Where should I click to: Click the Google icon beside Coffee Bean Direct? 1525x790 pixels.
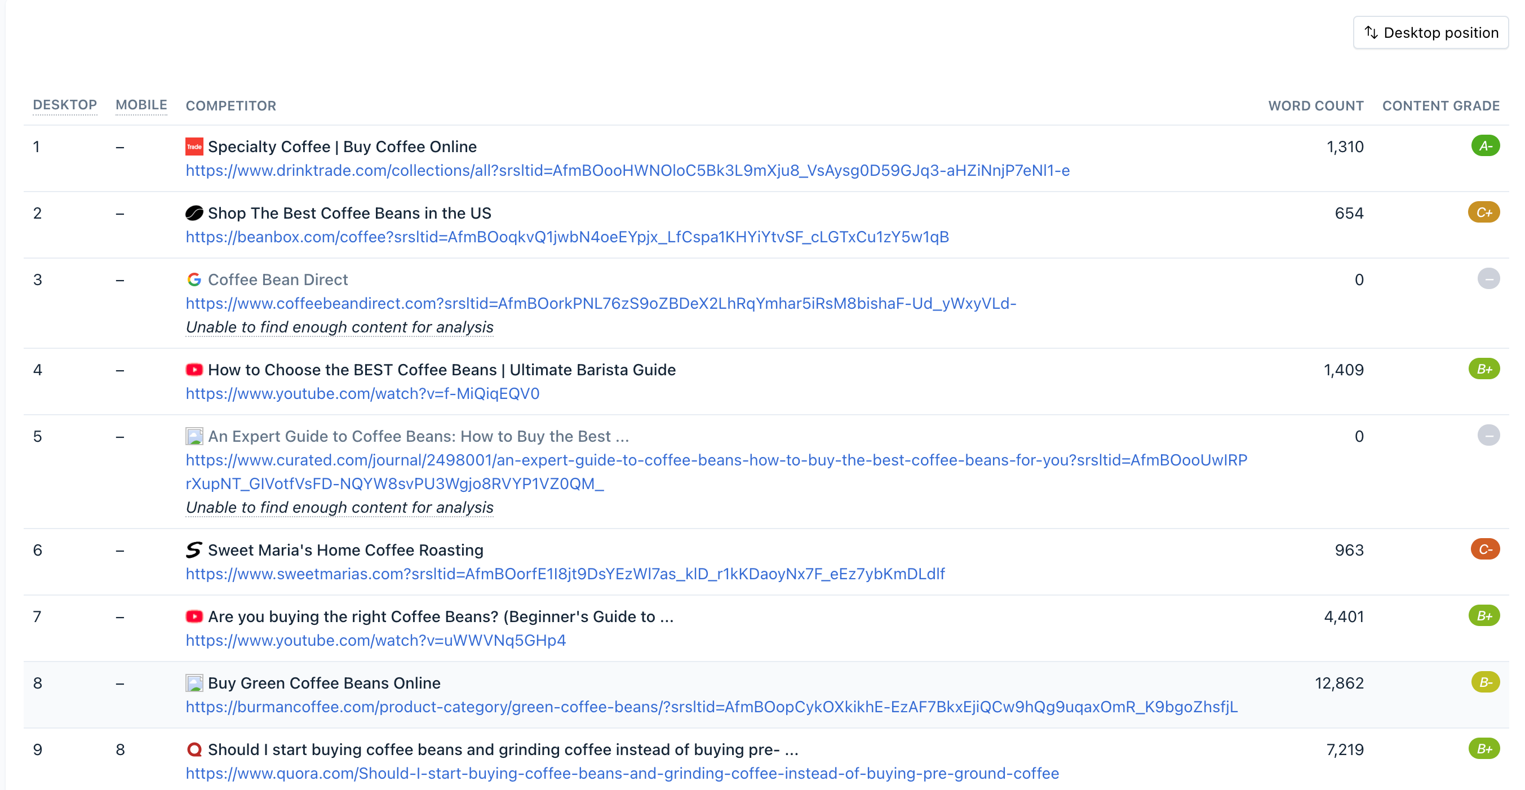(194, 279)
